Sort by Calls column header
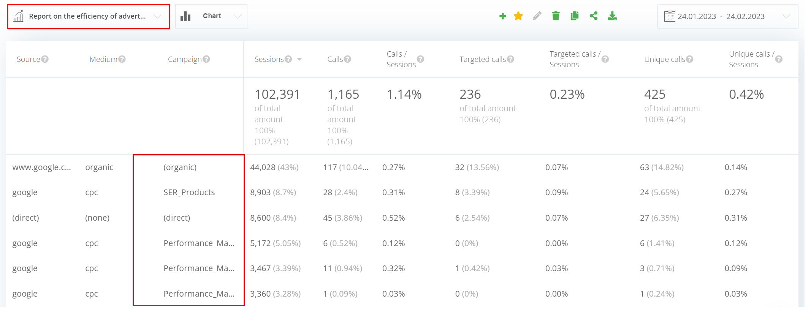The image size is (811, 319). pyautogui.click(x=335, y=59)
